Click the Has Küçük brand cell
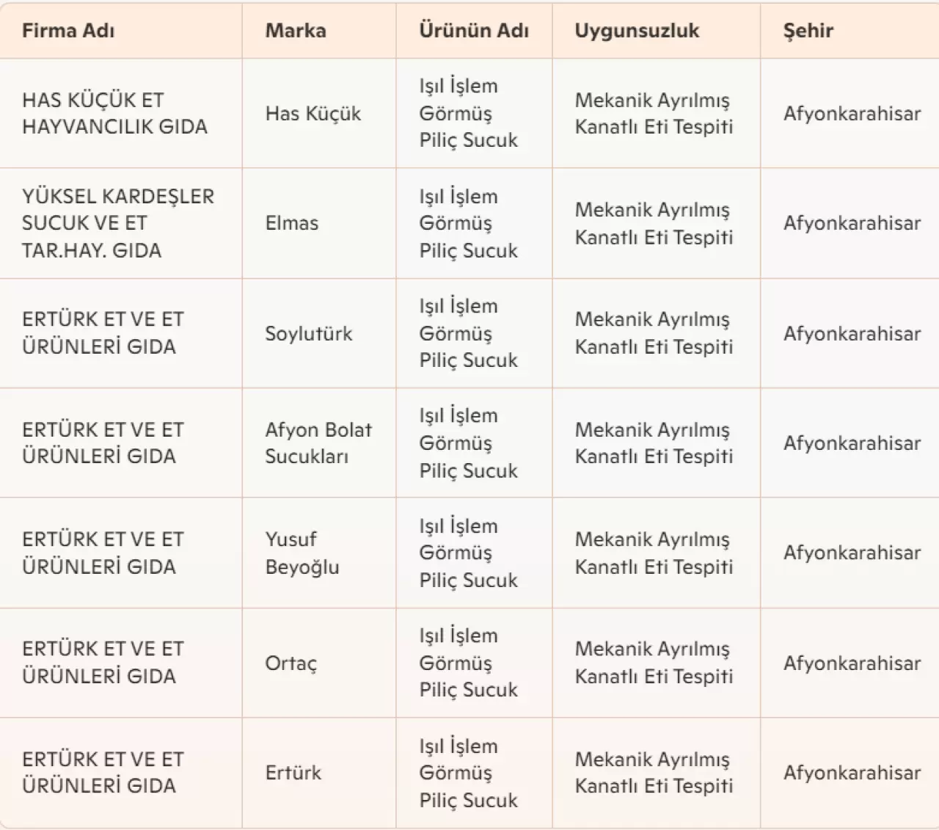This screenshot has height=830, width=939. click(313, 114)
